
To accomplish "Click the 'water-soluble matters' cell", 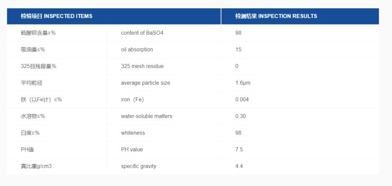I will [147, 116].
